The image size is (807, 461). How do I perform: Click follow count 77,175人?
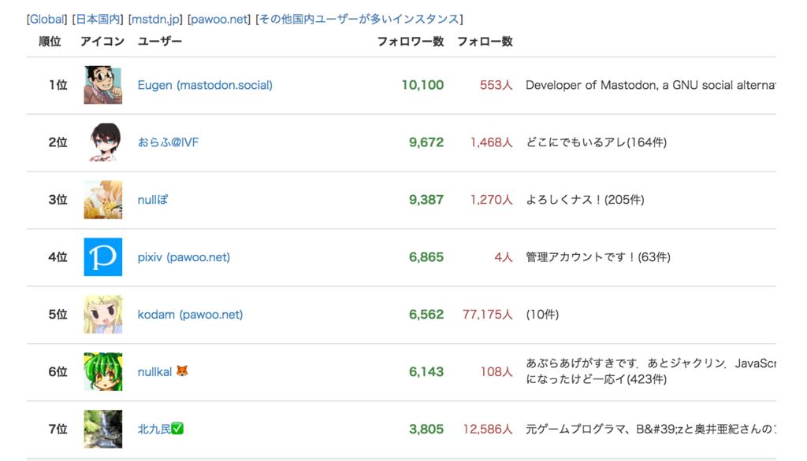pos(487,314)
